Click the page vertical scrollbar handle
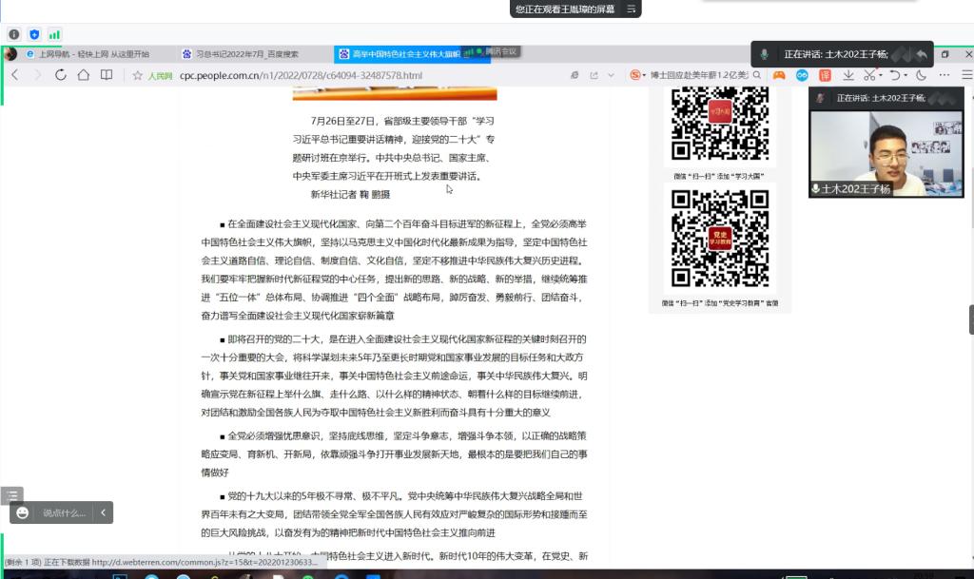The height and width of the screenshot is (579, 974). pyautogui.click(x=969, y=318)
